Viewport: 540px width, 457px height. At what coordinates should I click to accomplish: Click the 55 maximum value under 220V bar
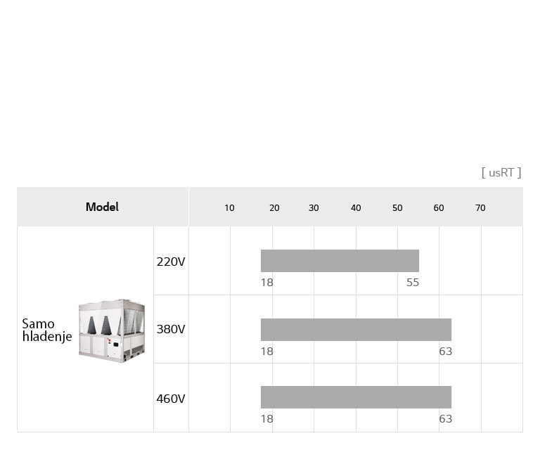(x=413, y=283)
